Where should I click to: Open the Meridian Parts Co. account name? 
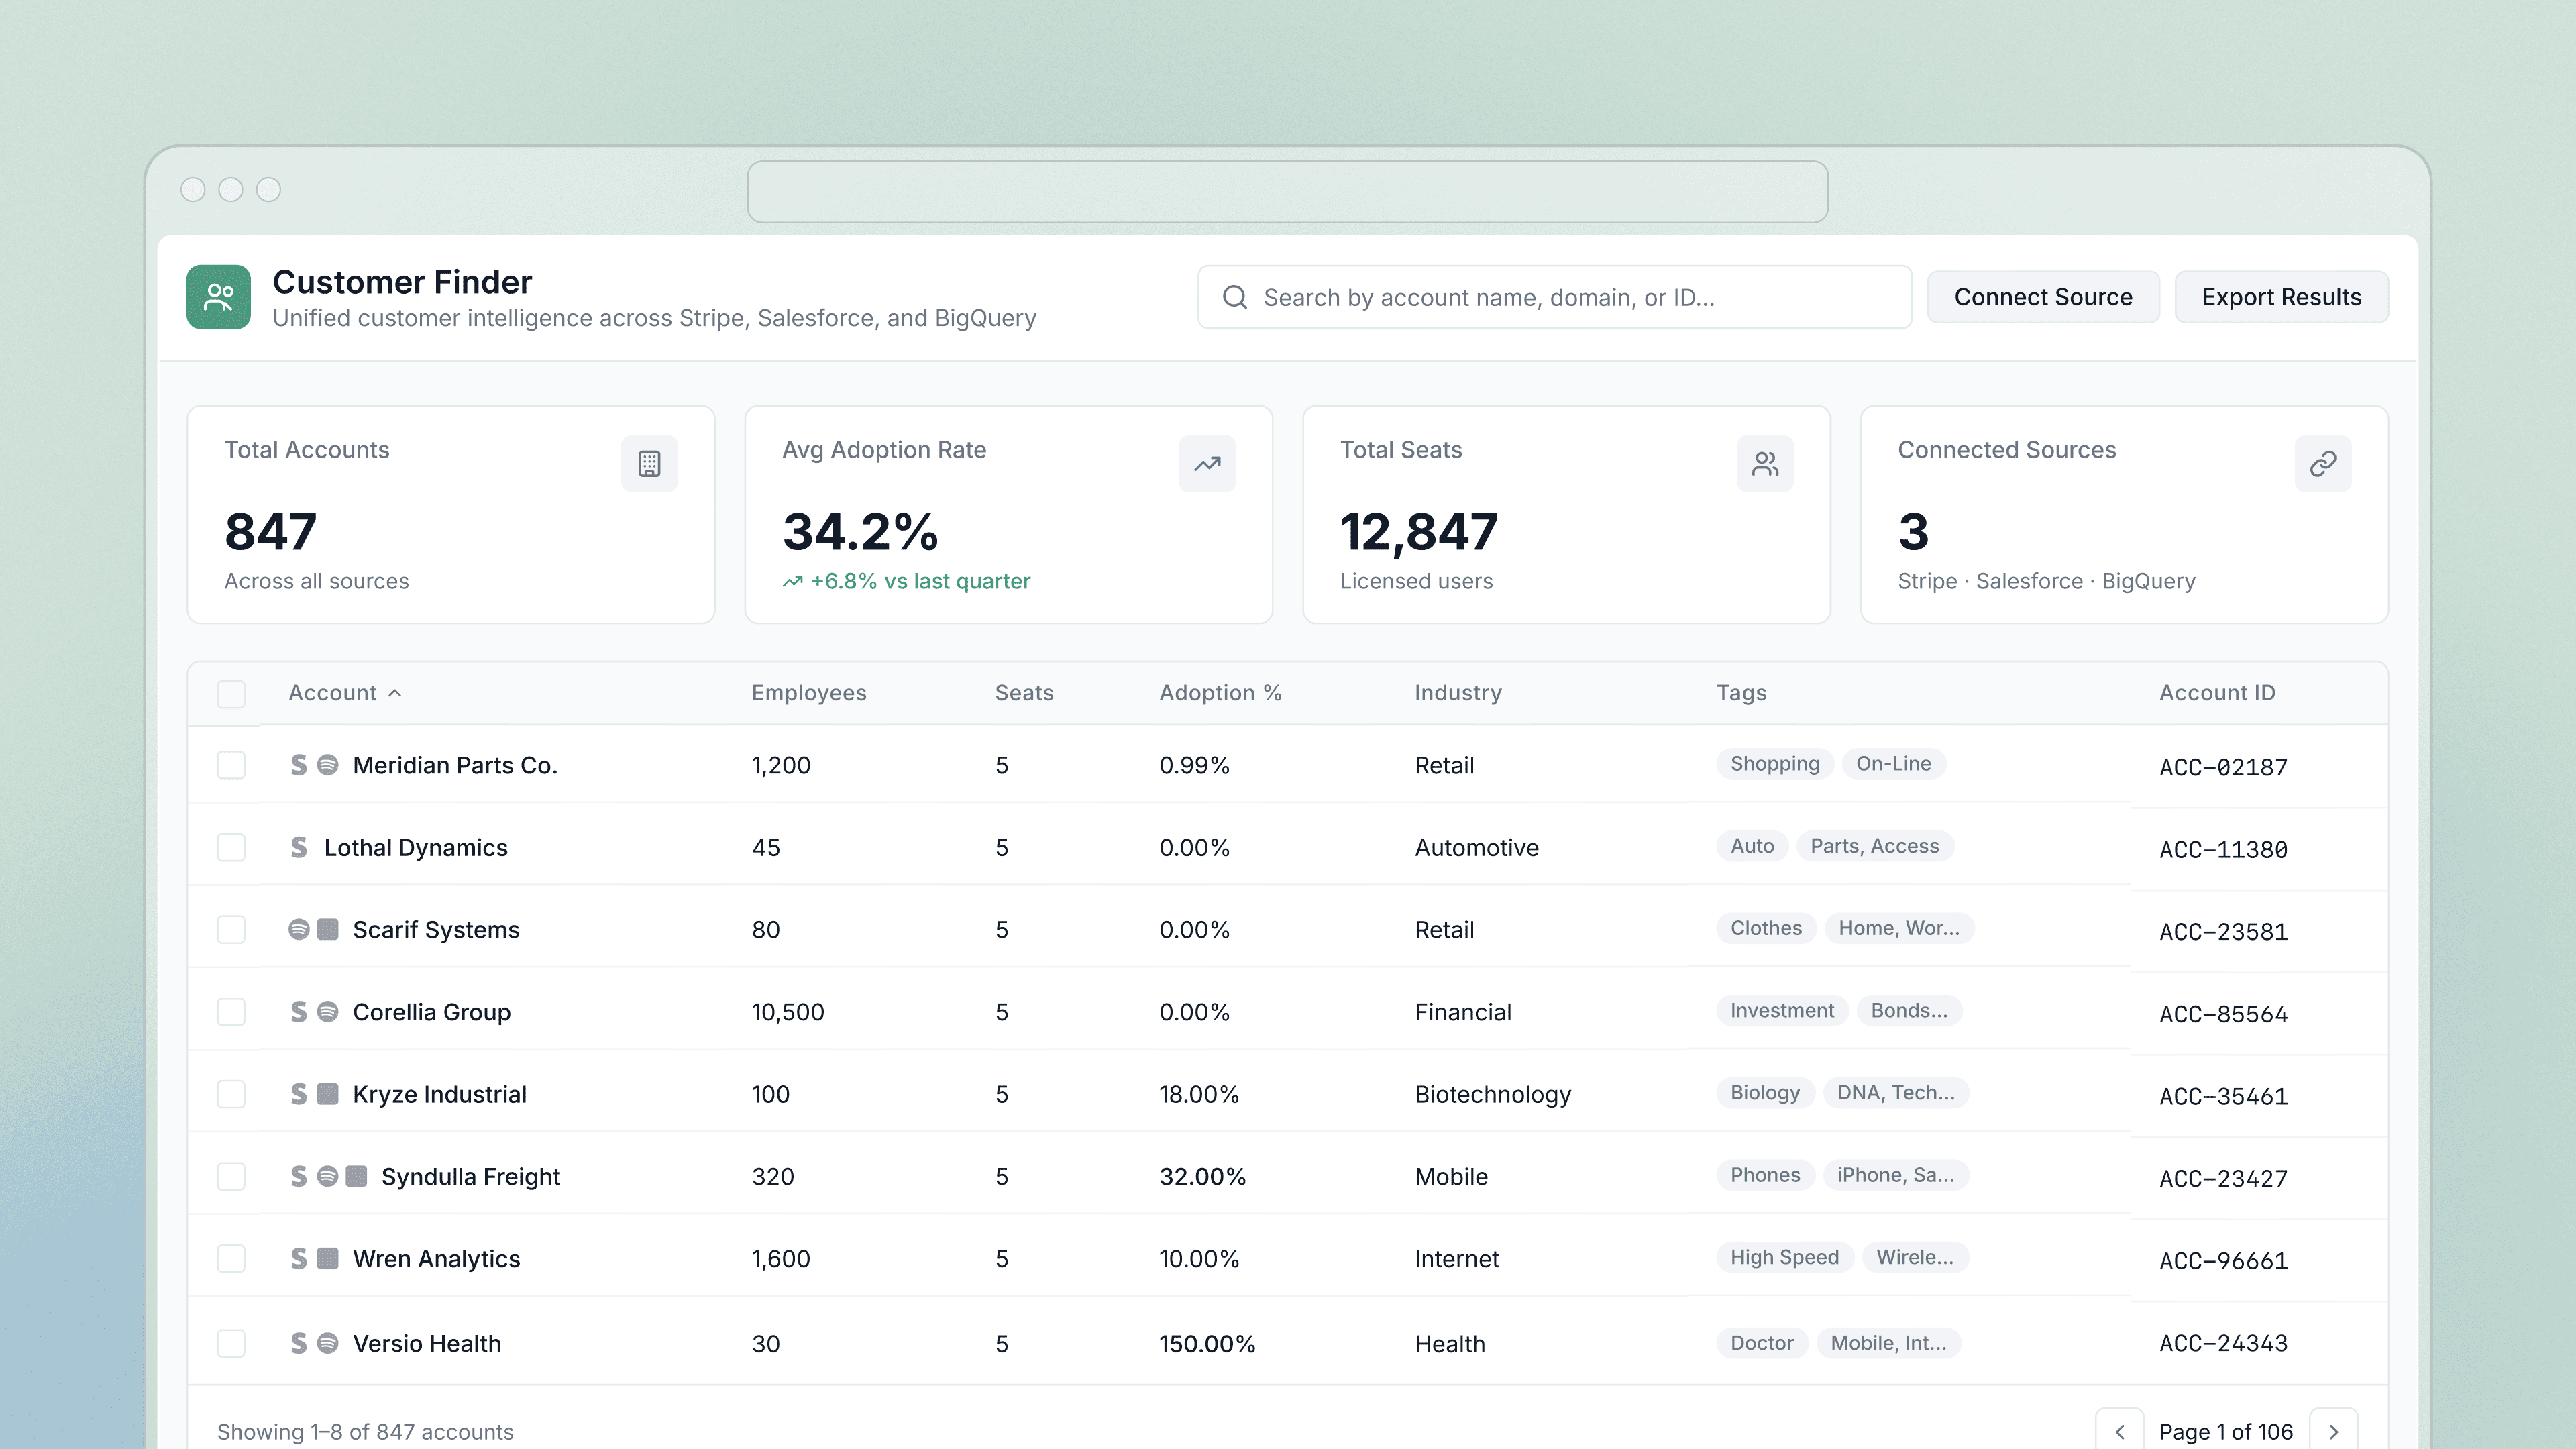coord(455,765)
